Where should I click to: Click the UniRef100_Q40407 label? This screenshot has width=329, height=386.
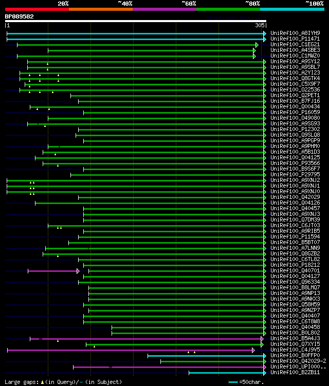pyautogui.click(x=295, y=316)
